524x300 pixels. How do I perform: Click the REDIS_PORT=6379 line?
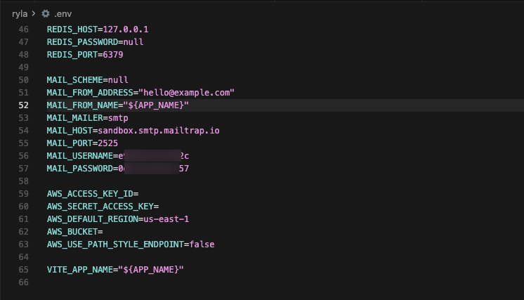[x=85, y=55]
